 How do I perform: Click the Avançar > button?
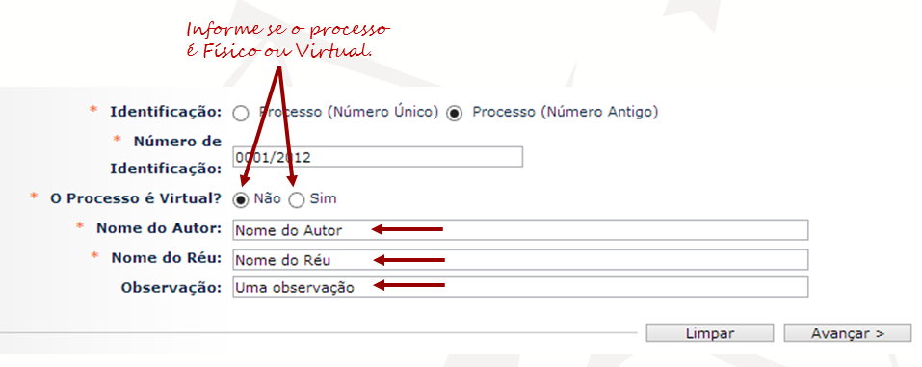point(847,333)
